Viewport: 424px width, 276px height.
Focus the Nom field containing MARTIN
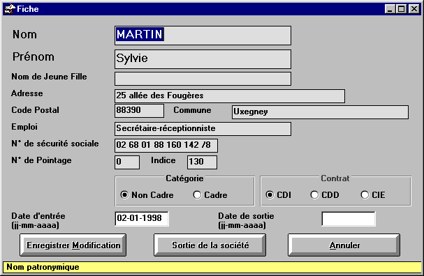tap(203, 36)
